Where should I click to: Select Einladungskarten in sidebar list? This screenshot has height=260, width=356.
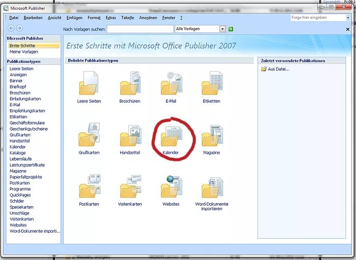click(25, 99)
